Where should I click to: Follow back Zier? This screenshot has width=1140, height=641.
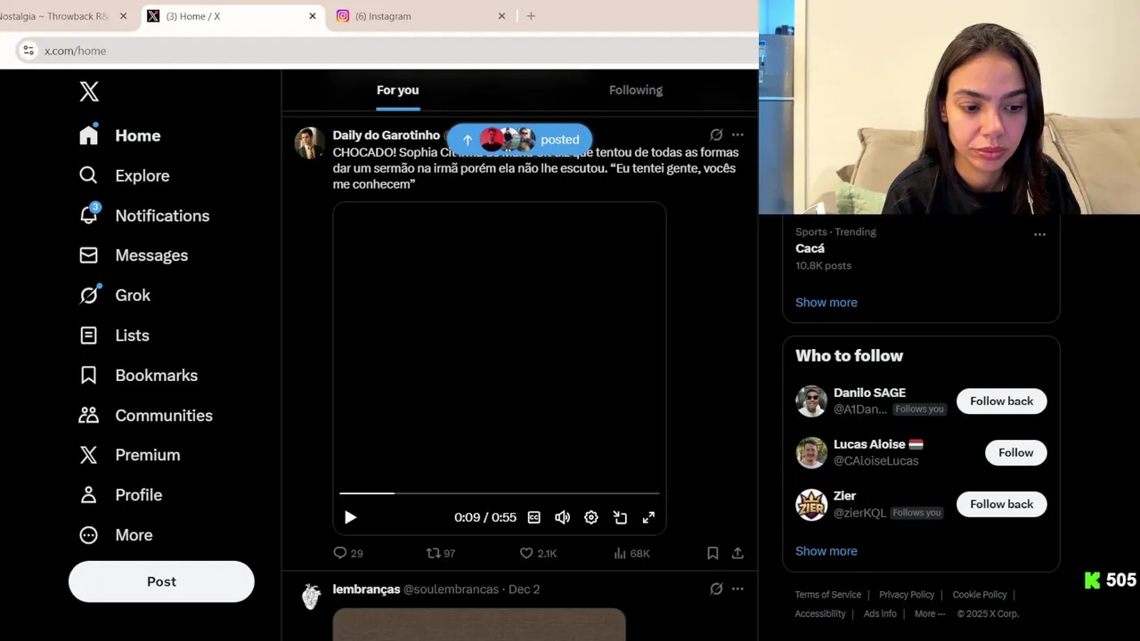coord(1001,504)
